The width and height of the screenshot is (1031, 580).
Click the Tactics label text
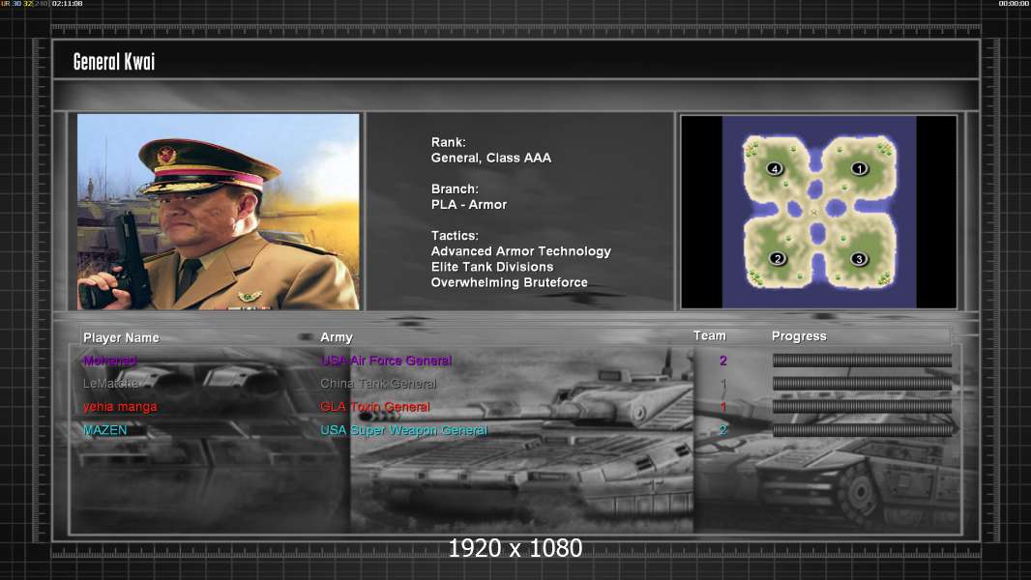(455, 235)
